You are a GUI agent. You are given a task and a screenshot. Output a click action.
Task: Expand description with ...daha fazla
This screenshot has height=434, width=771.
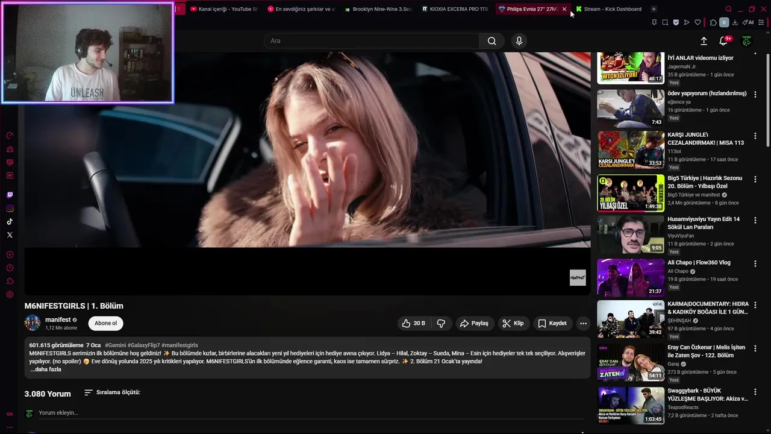click(46, 370)
